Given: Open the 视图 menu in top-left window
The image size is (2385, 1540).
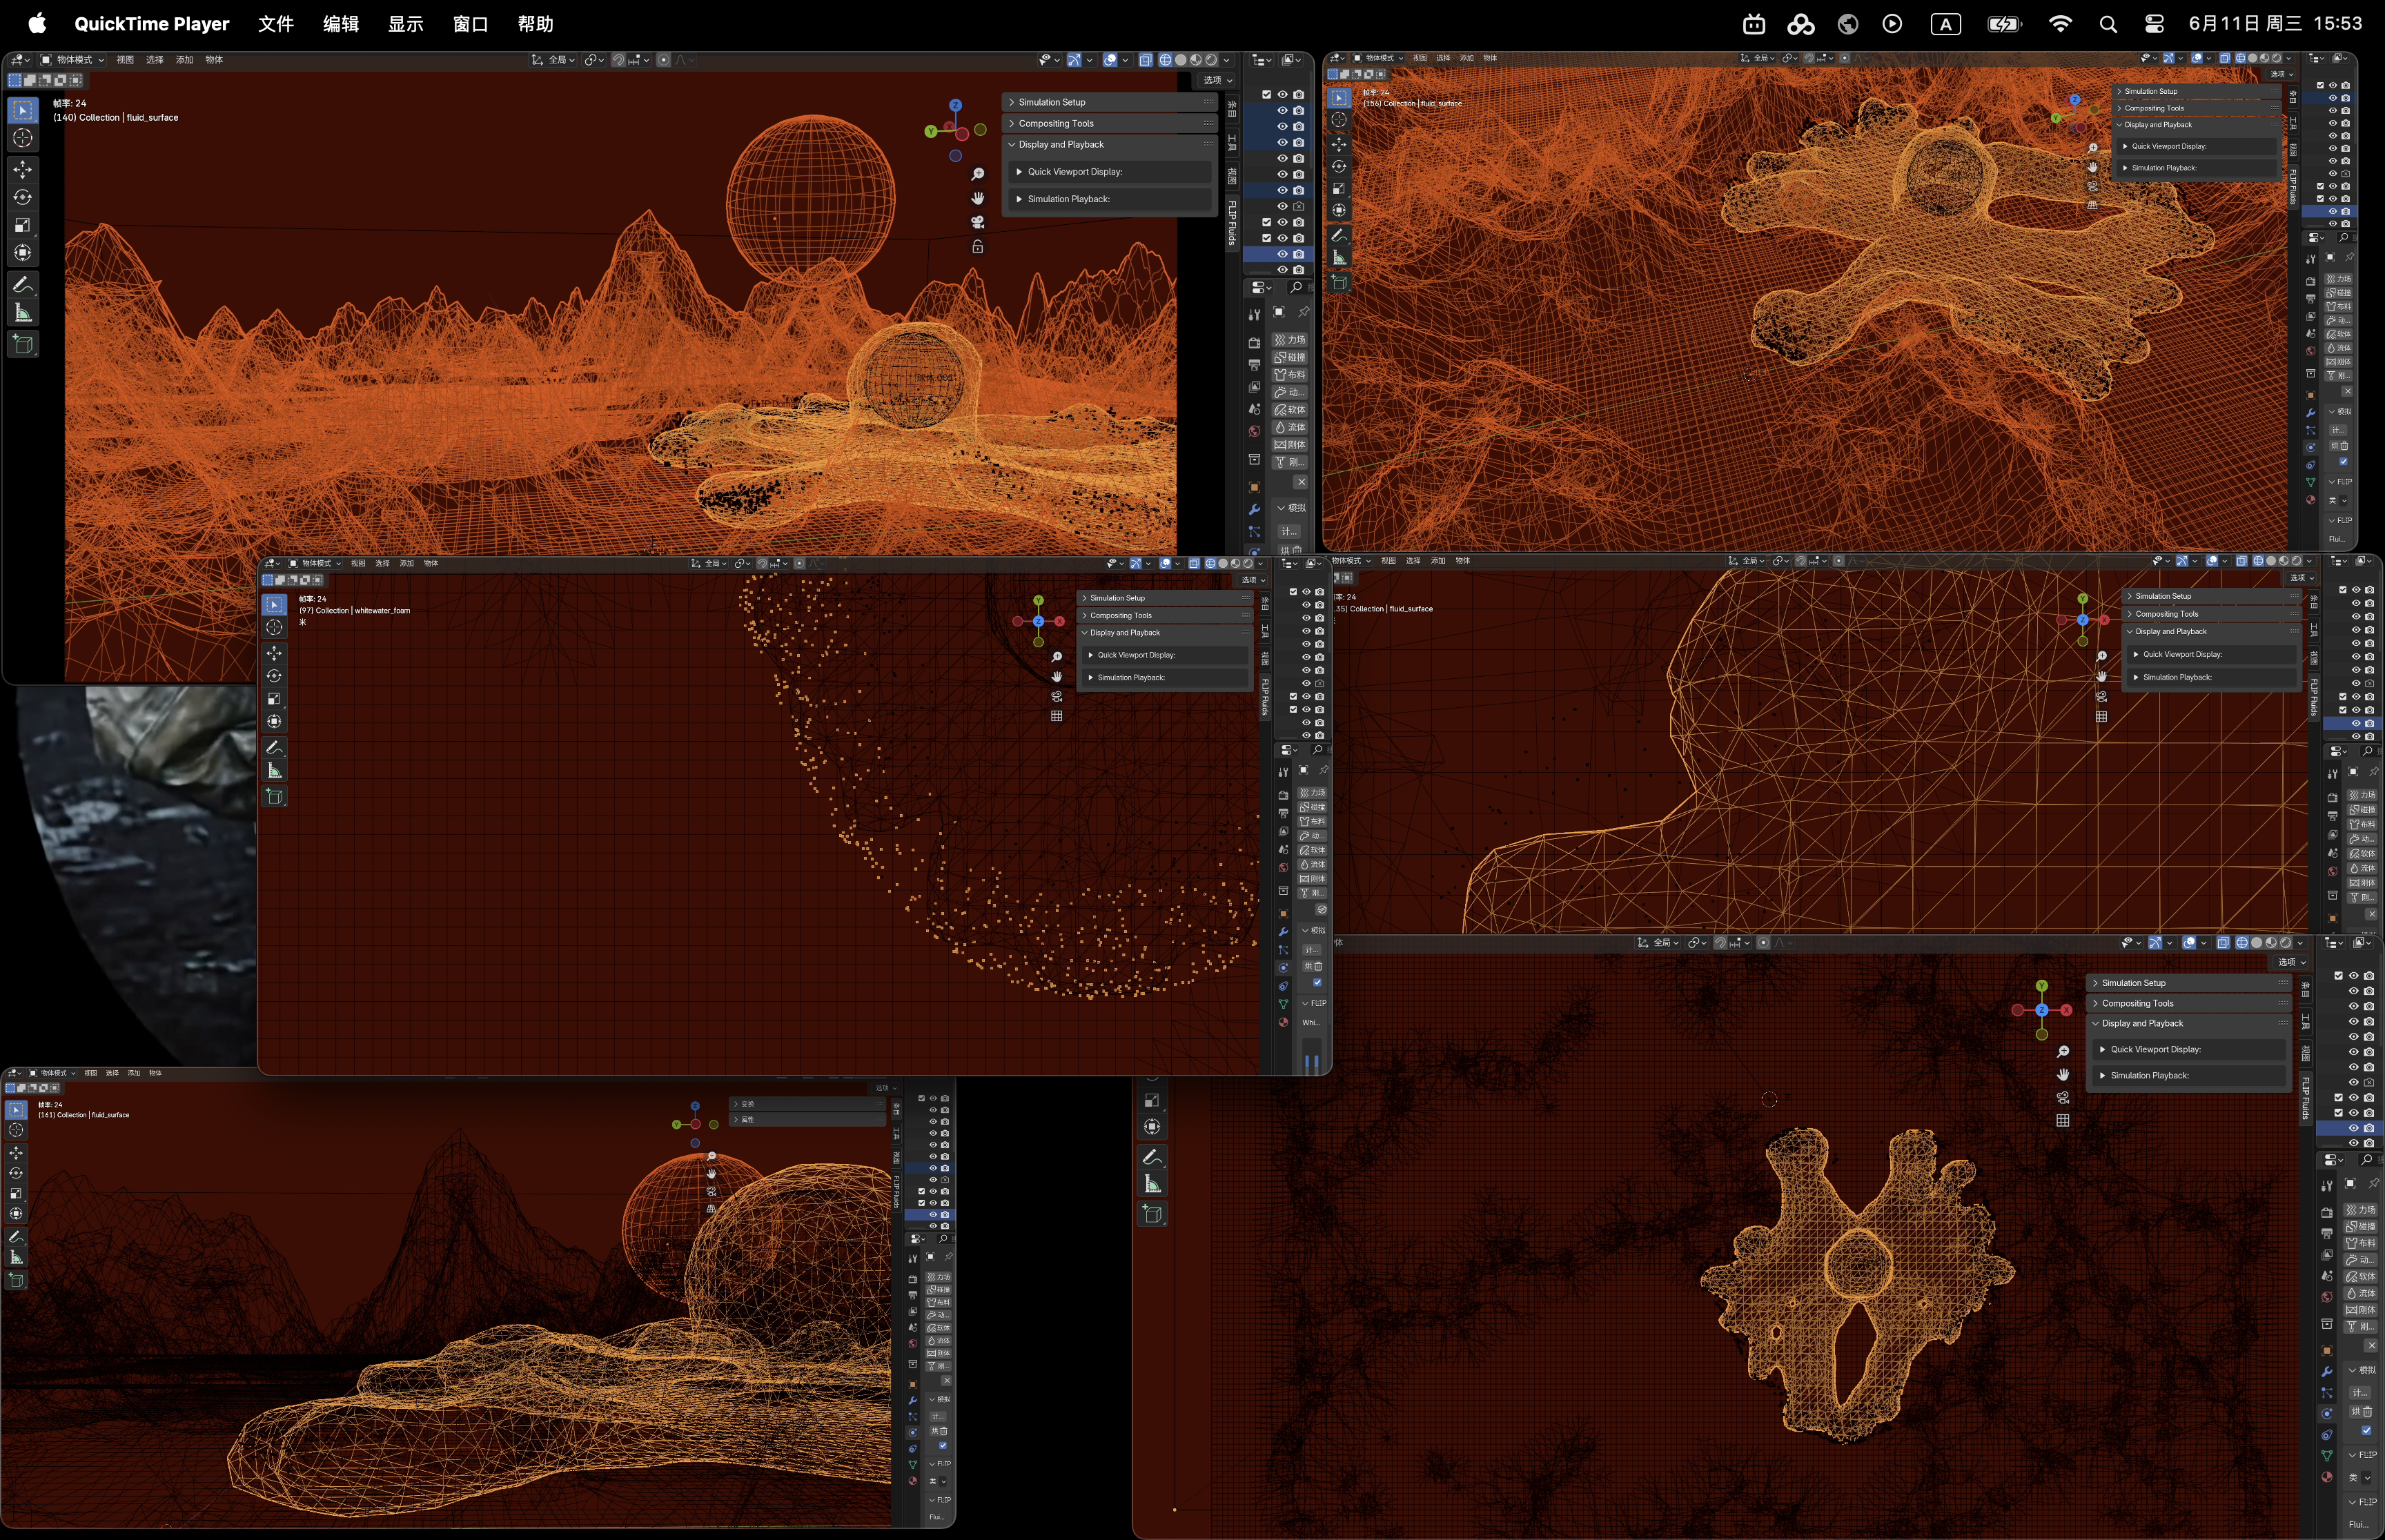Looking at the screenshot, I should (125, 60).
